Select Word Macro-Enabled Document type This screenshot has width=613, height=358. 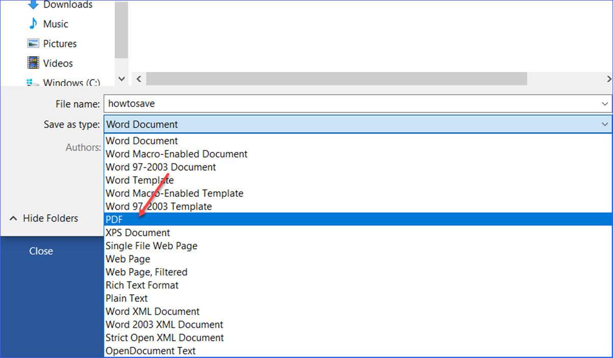[x=176, y=154]
